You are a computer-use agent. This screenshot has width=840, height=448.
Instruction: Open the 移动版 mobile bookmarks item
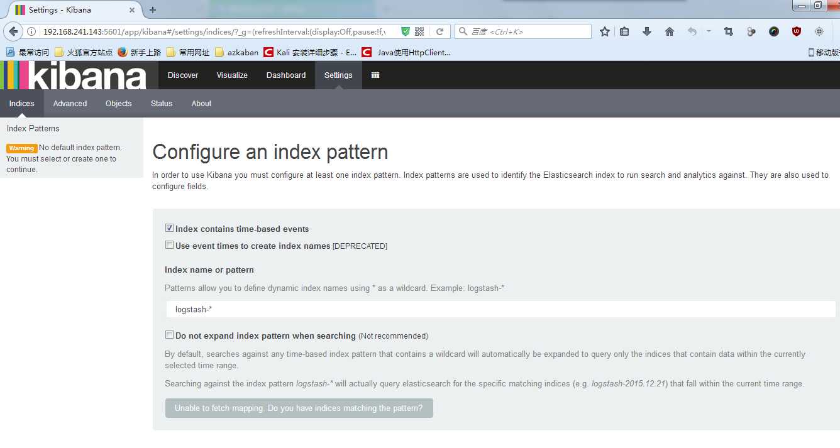824,52
